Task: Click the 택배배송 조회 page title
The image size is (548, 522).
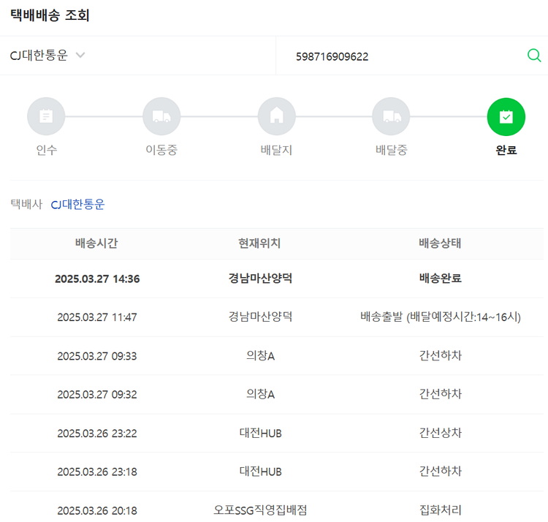Action: 50,15
